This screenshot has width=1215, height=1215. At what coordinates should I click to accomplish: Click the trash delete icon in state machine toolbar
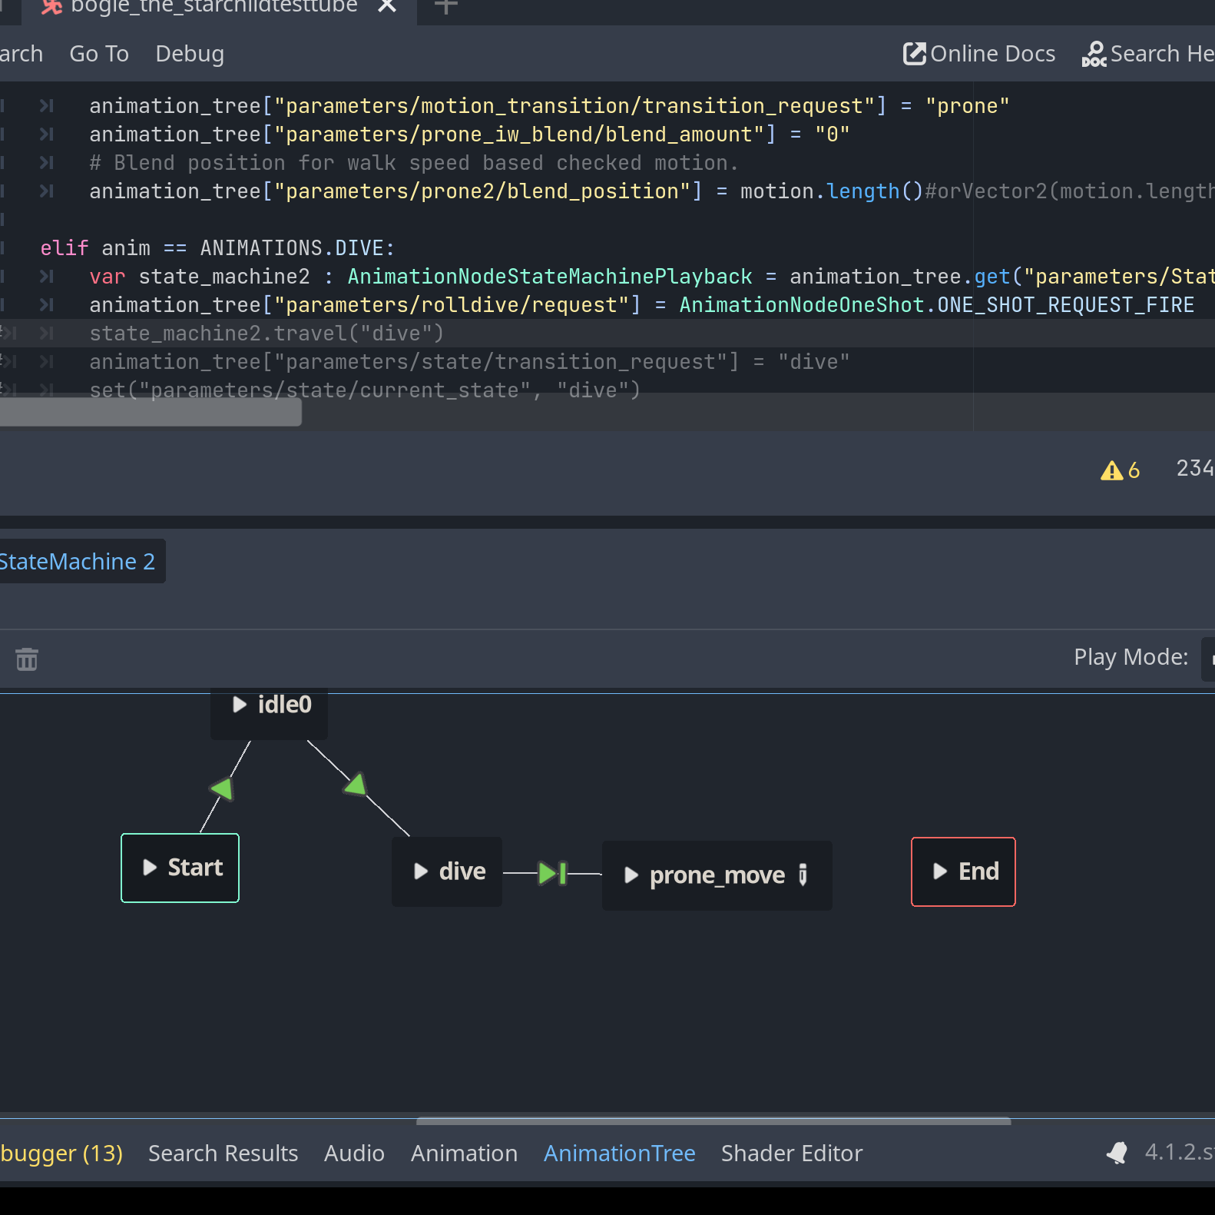[27, 659]
